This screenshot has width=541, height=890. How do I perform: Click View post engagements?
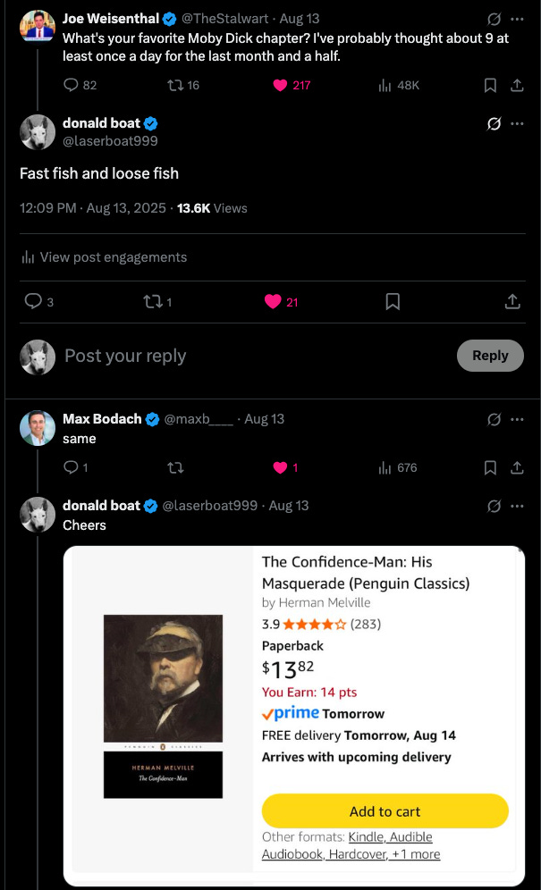pyautogui.click(x=104, y=257)
